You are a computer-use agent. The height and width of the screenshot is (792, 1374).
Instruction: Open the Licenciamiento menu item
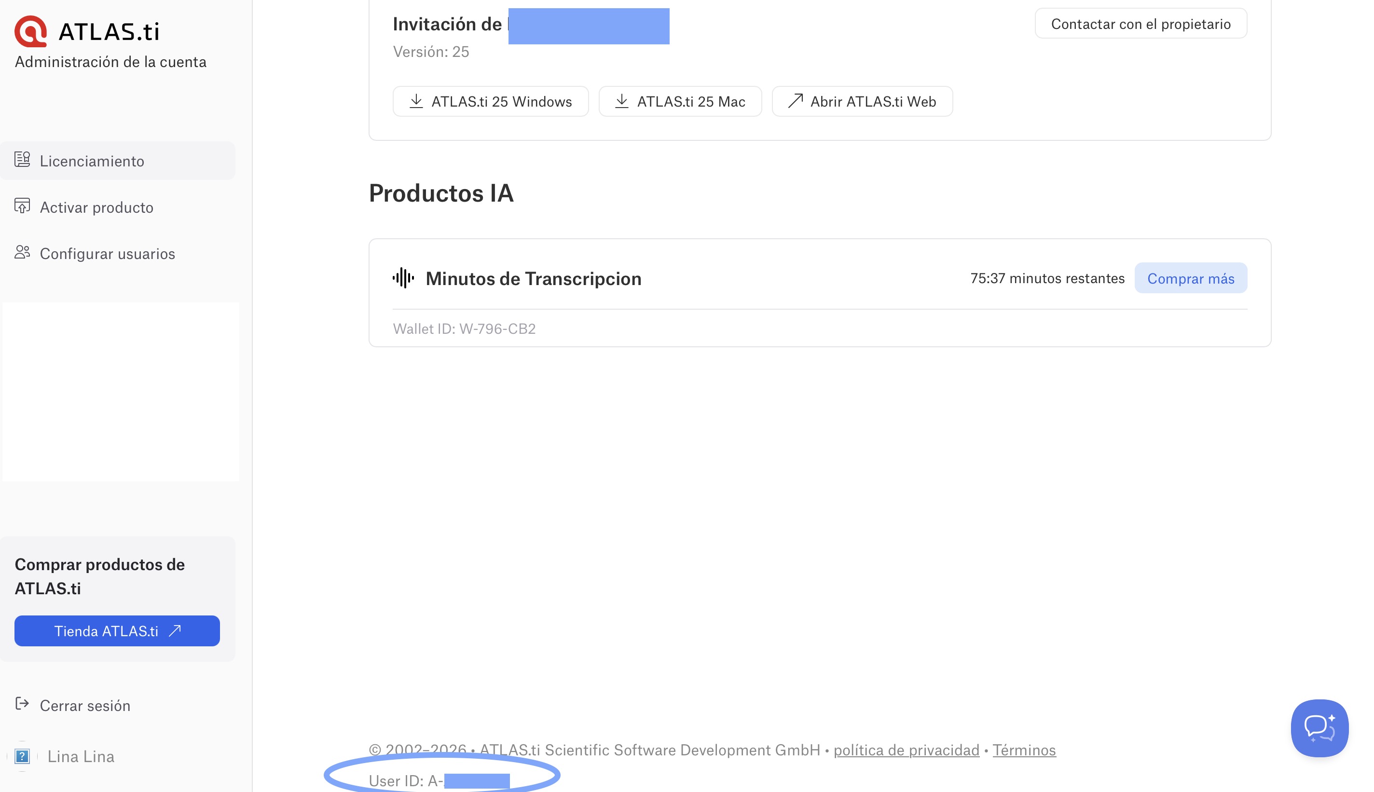92,161
